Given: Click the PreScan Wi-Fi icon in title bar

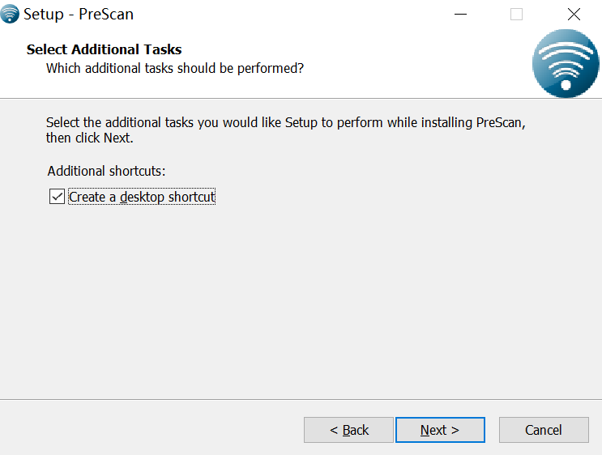Looking at the screenshot, I should (10, 15).
